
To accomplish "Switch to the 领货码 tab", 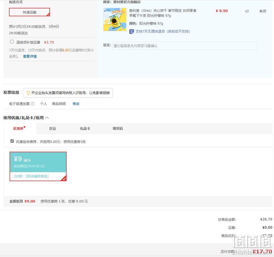I will [117, 129].
